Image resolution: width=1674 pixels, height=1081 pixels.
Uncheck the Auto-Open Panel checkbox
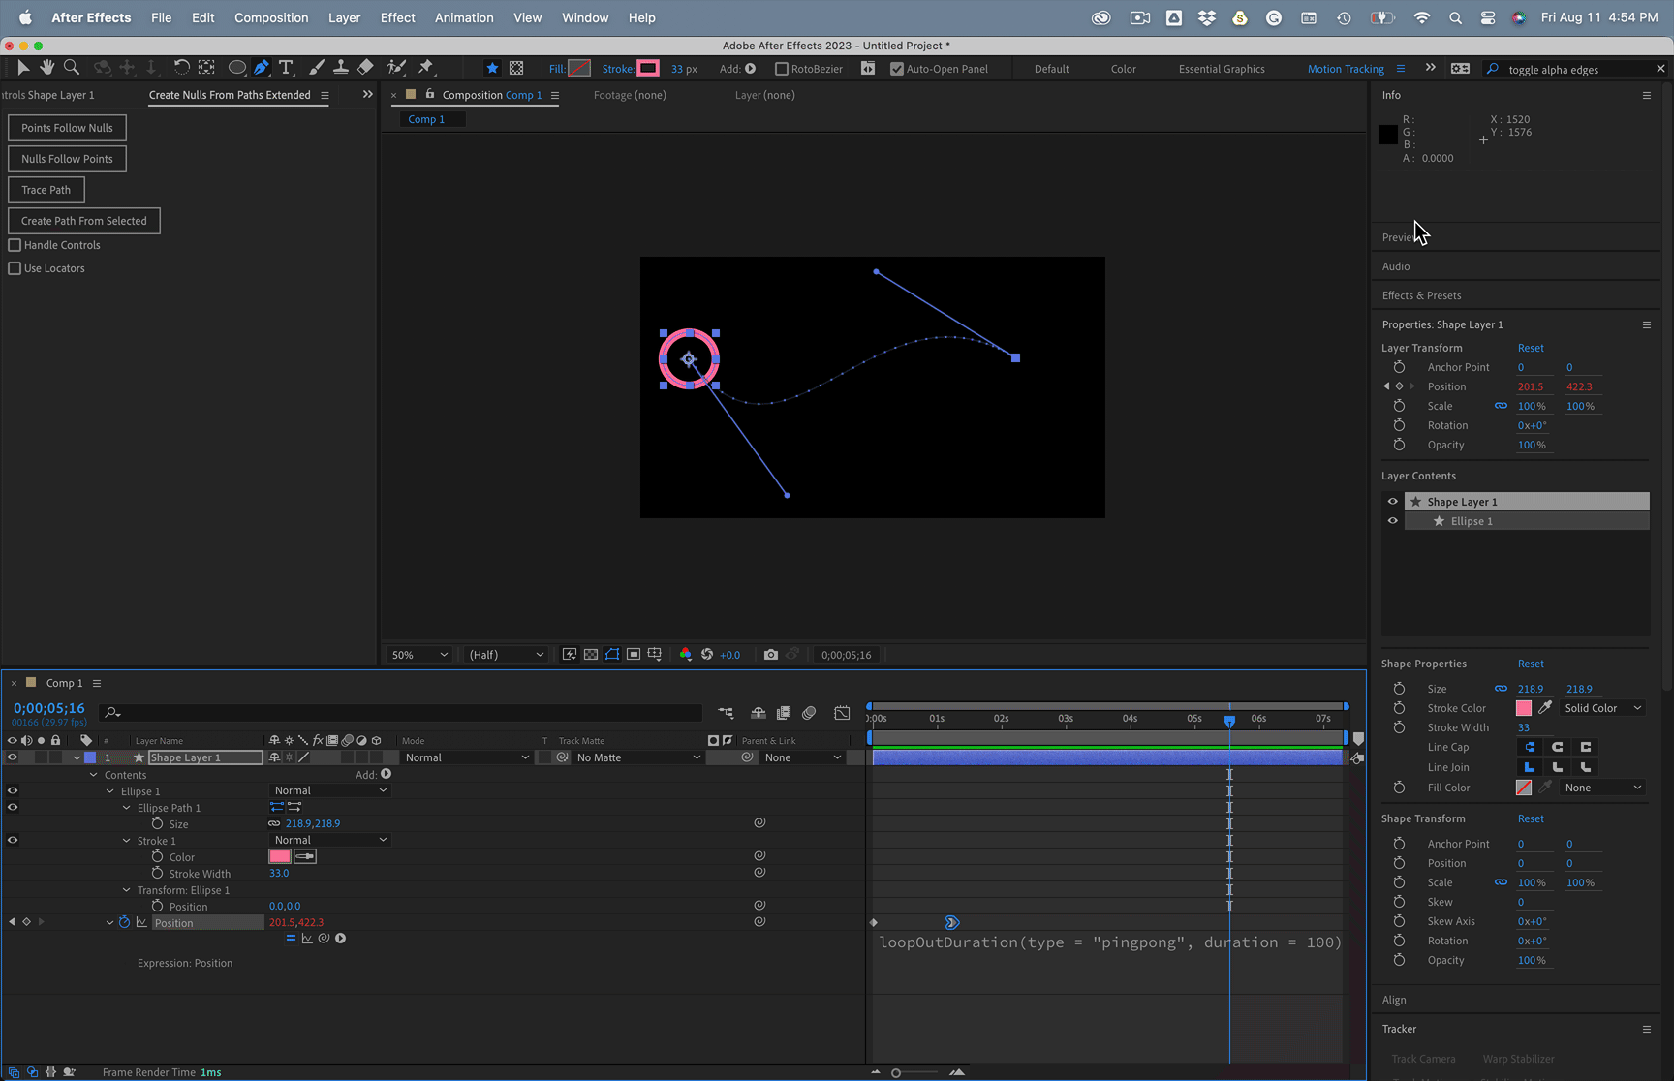(897, 69)
